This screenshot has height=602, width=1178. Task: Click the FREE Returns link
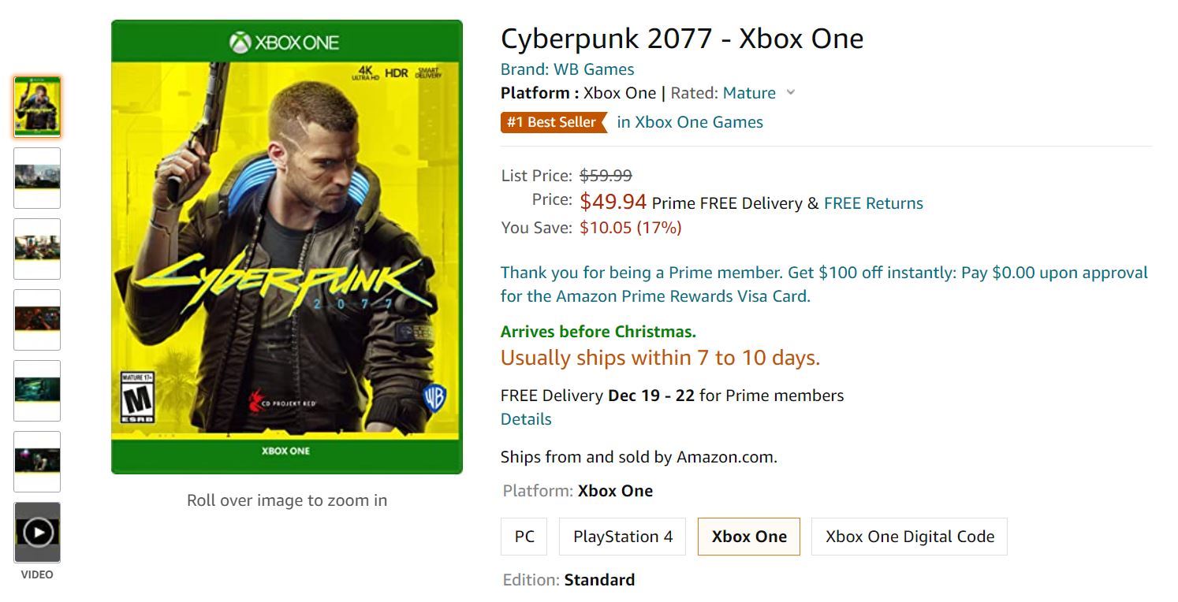pyautogui.click(x=873, y=203)
